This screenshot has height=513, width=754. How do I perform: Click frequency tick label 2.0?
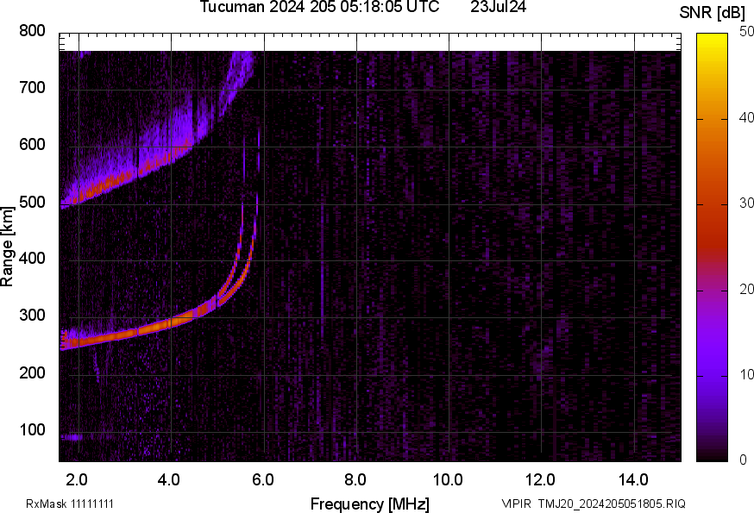pos(77,480)
